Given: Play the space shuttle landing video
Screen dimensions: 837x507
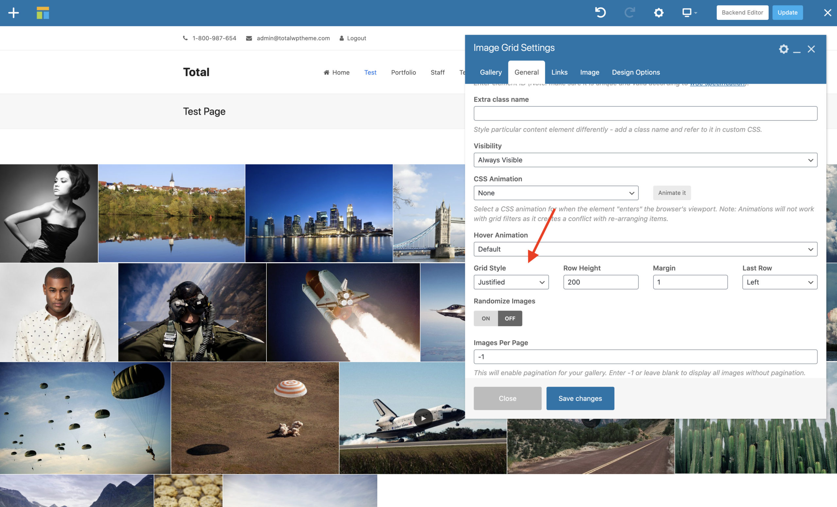Looking at the screenshot, I should coord(423,418).
